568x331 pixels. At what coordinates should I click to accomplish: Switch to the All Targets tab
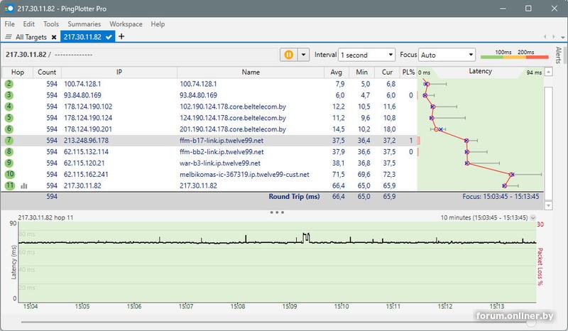(x=31, y=37)
